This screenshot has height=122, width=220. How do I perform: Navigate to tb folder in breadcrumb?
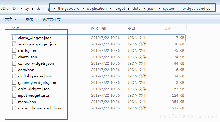(38, 9)
